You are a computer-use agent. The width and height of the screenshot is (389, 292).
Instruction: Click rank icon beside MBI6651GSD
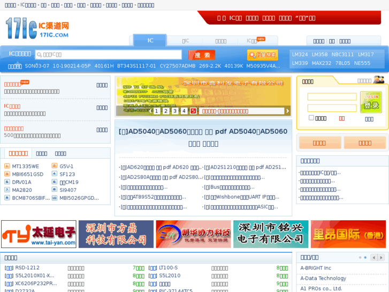(7, 174)
